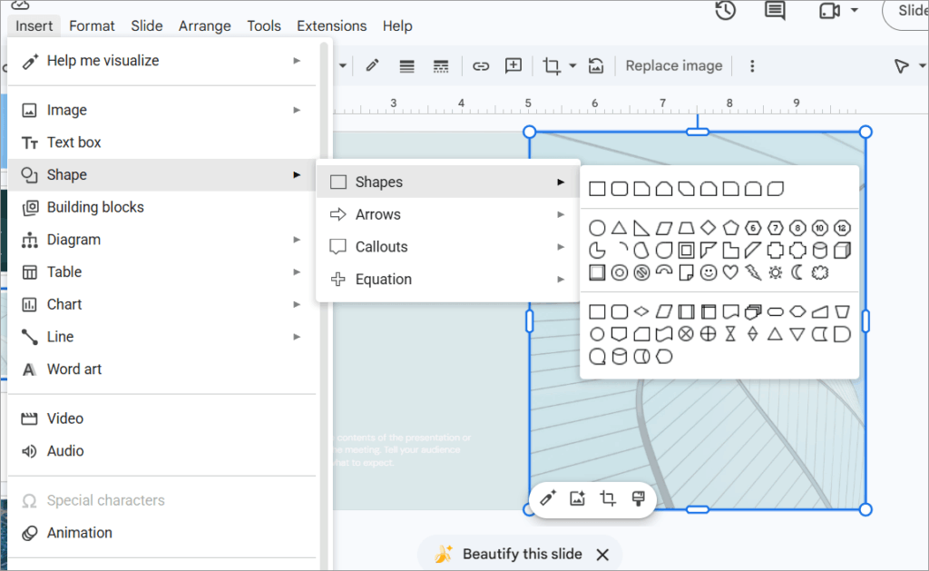Click the Meet camera icon
This screenshot has width=929, height=571.
pos(829,11)
